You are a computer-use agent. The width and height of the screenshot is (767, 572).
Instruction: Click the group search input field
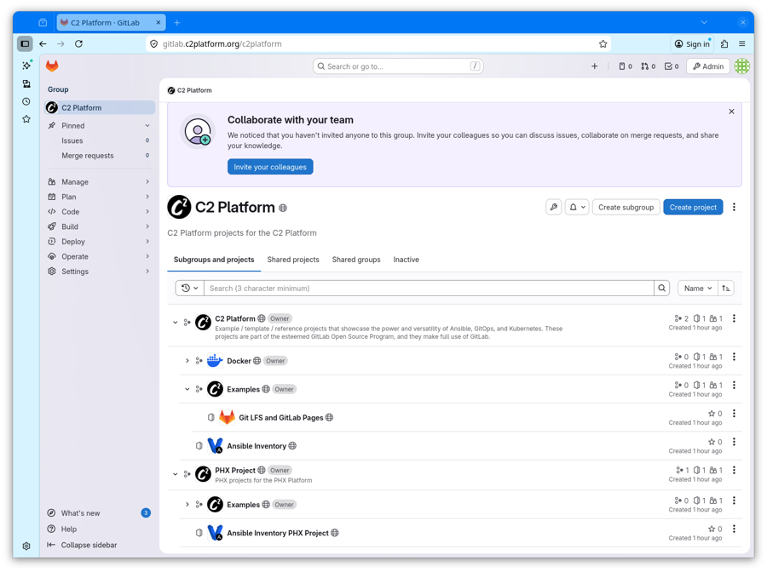coord(429,289)
